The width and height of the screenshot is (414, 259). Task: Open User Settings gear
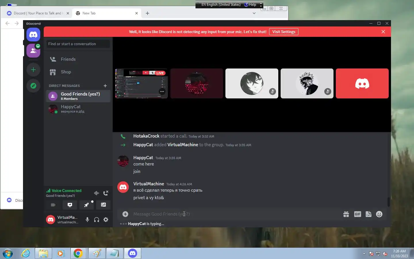pos(106,220)
